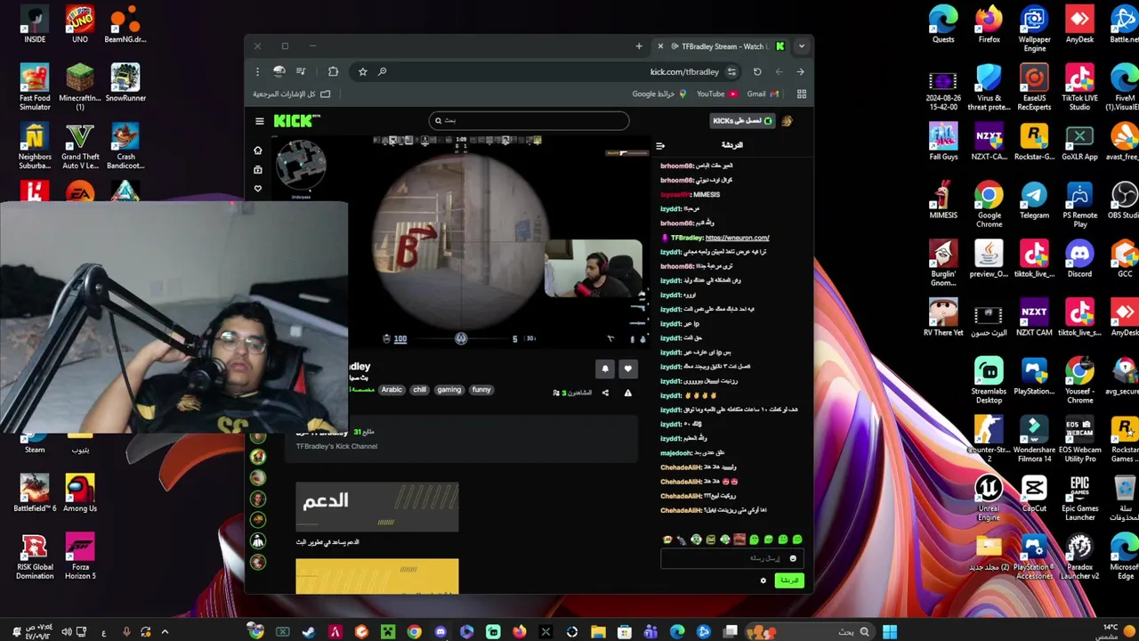Open the Google Maps bookmark

click(x=659, y=93)
